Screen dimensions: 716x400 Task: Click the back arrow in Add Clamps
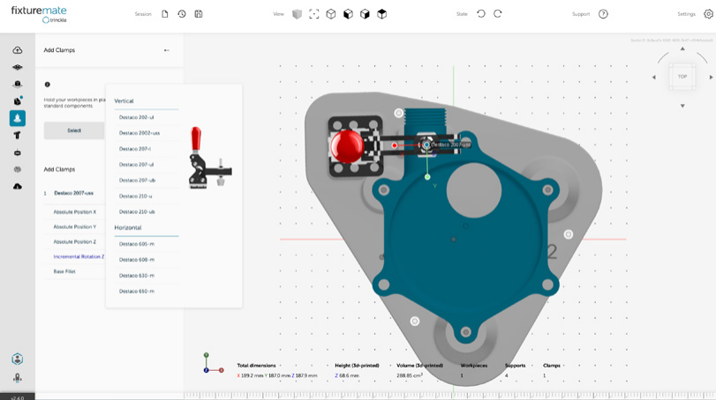point(167,50)
